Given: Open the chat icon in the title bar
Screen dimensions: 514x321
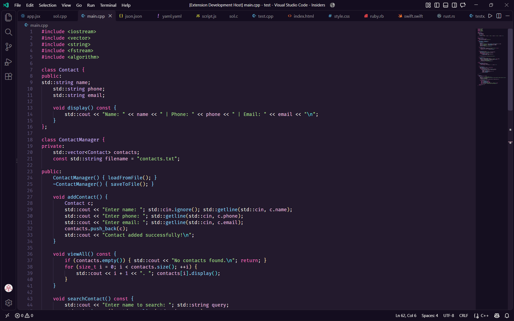Looking at the screenshot, I should [x=463, y=5].
